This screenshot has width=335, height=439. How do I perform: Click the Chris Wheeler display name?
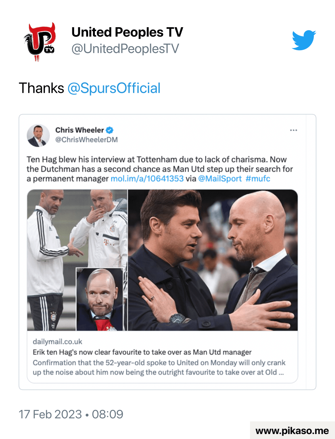[79, 130]
